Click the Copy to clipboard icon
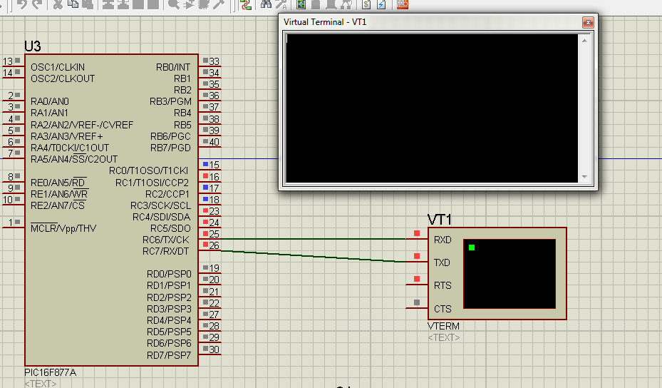This screenshot has width=662, height=388. point(73,4)
